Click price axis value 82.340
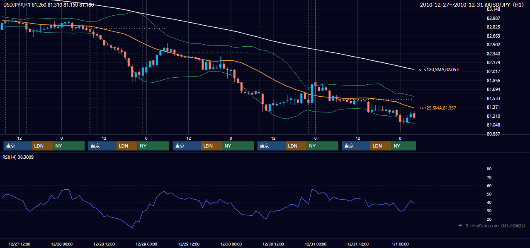The width and height of the screenshot is (530, 248). click(493, 54)
